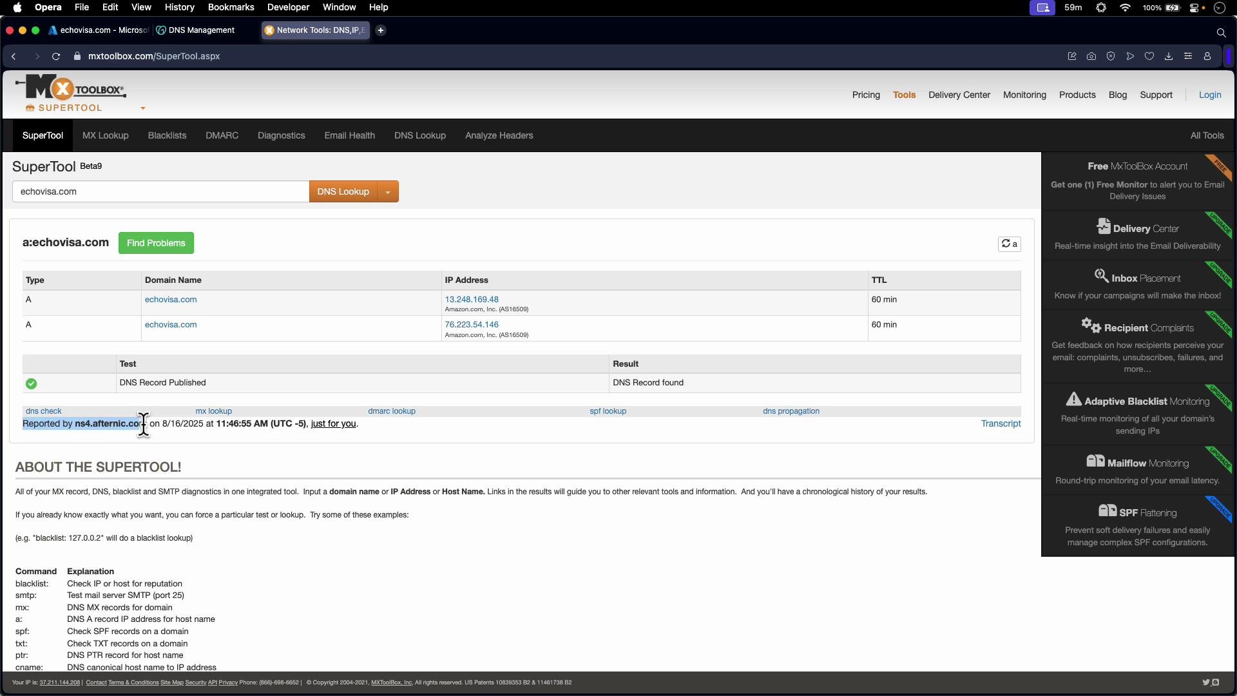This screenshot has width=1237, height=696.
Task: Open the Email Health tab
Action: point(350,136)
